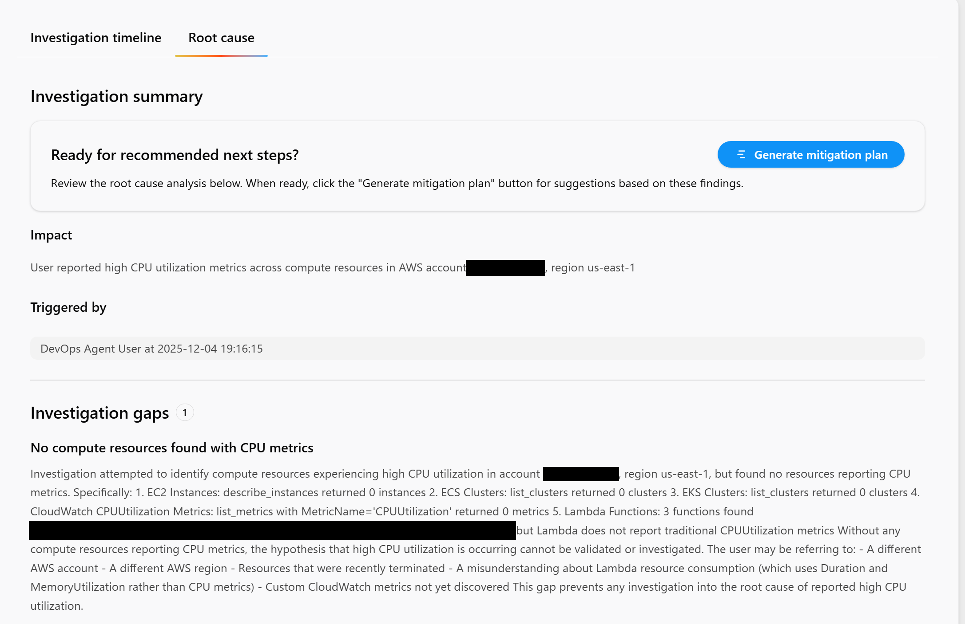Click the MemoryUtilization line in the gap description

pos(142,587)
